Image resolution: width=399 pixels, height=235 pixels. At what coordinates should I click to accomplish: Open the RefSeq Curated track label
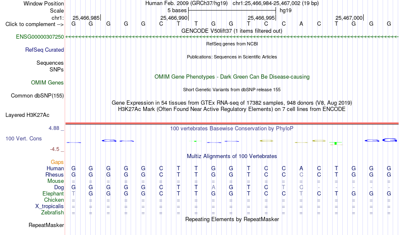tap(45, 50)
